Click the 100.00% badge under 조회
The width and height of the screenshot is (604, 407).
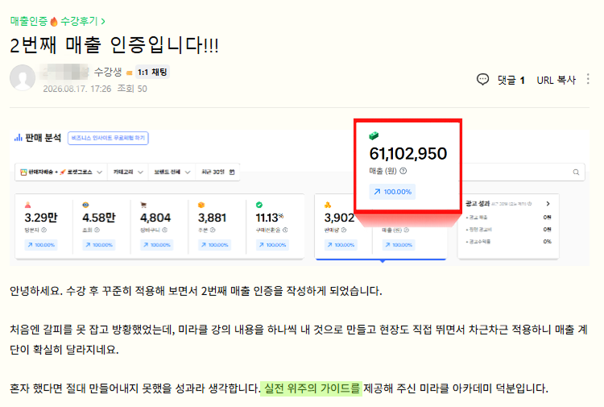click(98, 245)
